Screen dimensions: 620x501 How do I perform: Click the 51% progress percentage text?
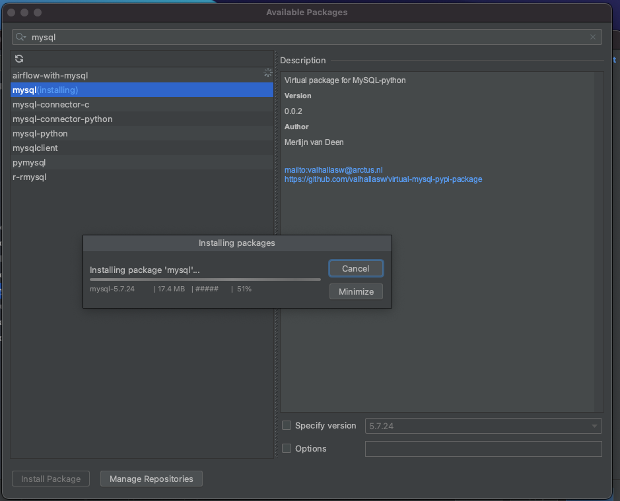click(x=244, y=289)
